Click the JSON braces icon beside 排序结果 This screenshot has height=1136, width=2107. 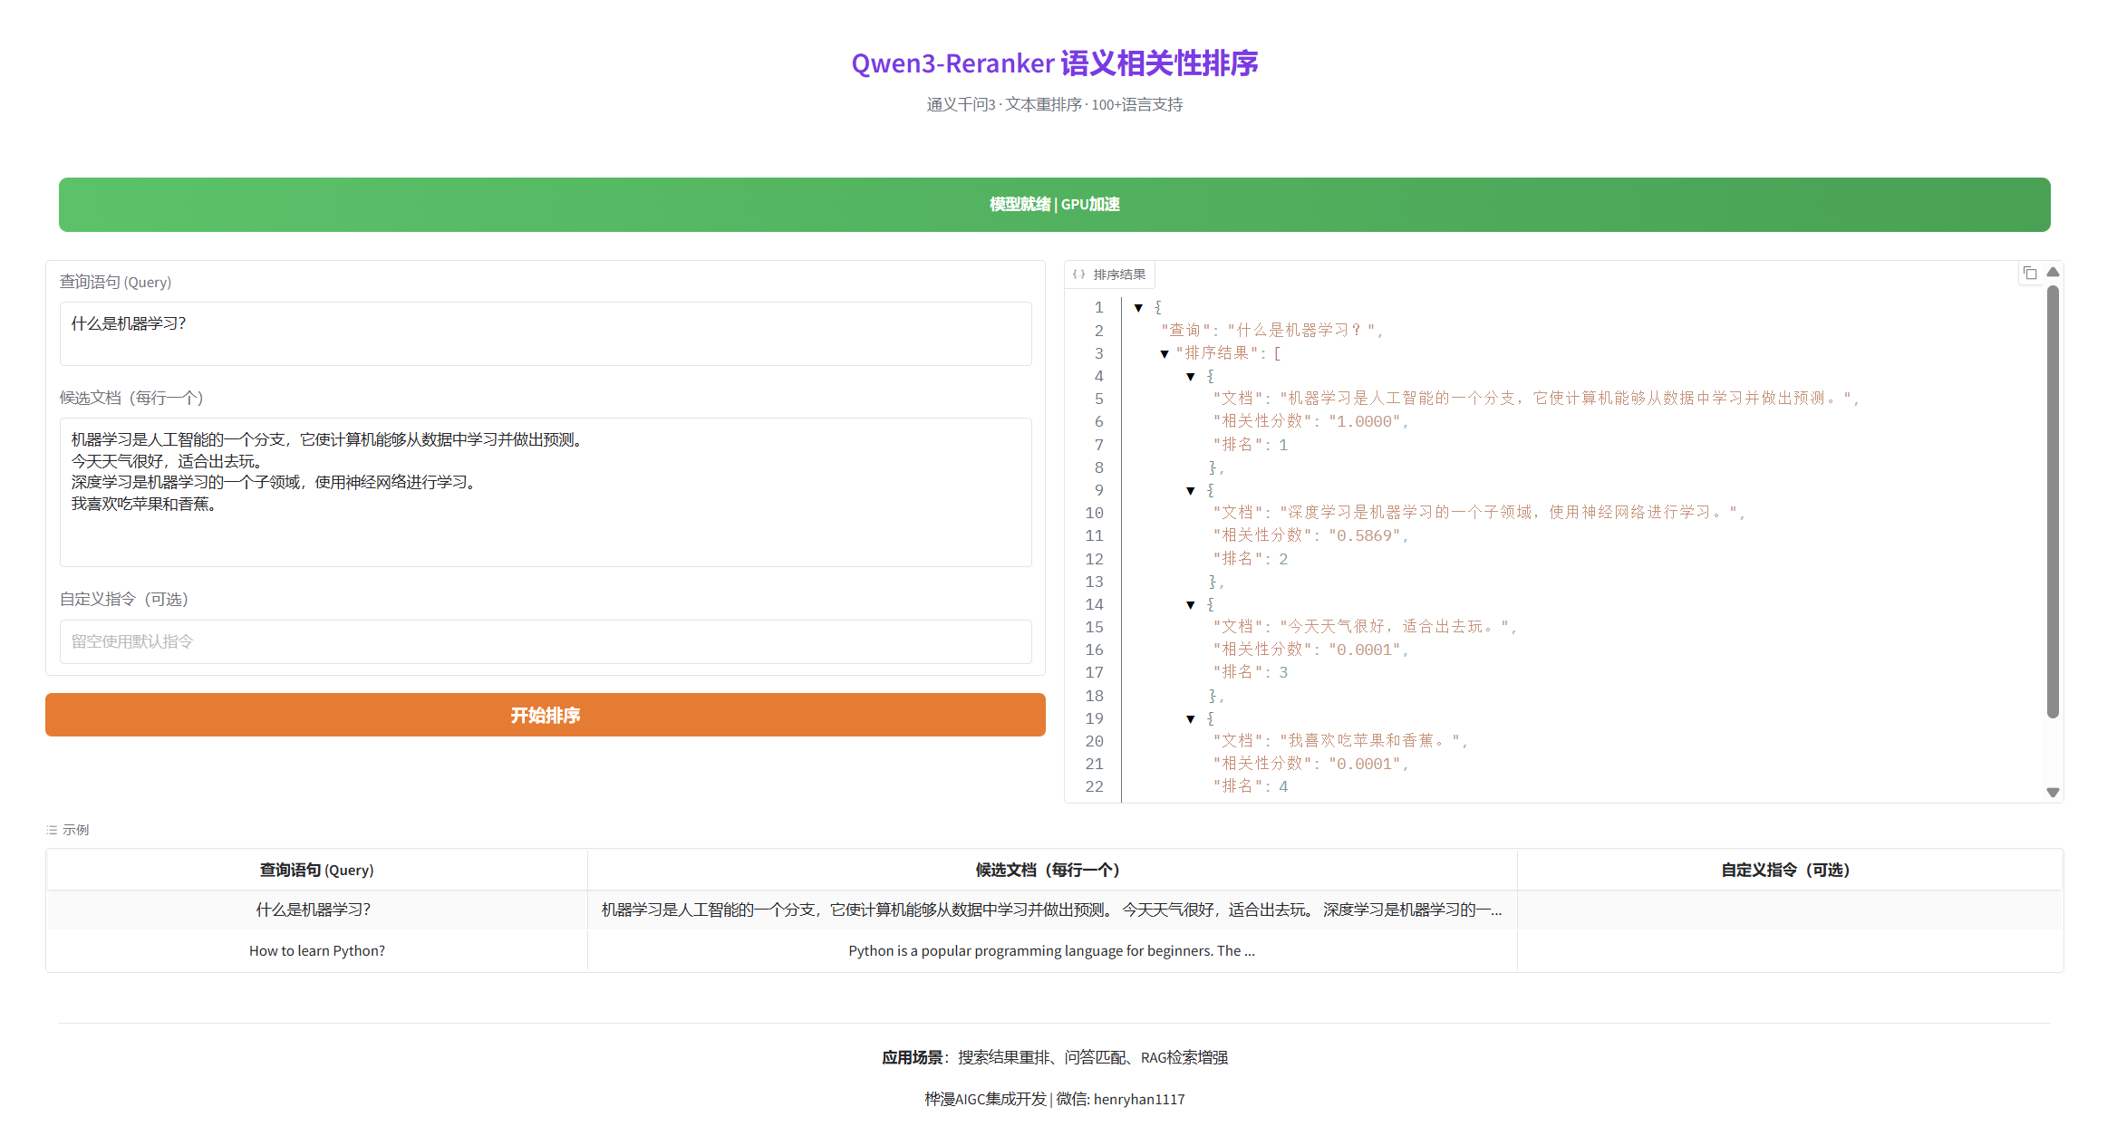click(x=1078, y=274)
